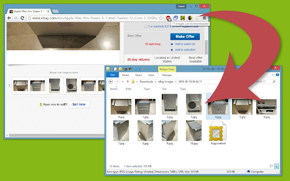Select file 9.jpg
The height and width of the screenshot is (181, 290).
169,133
